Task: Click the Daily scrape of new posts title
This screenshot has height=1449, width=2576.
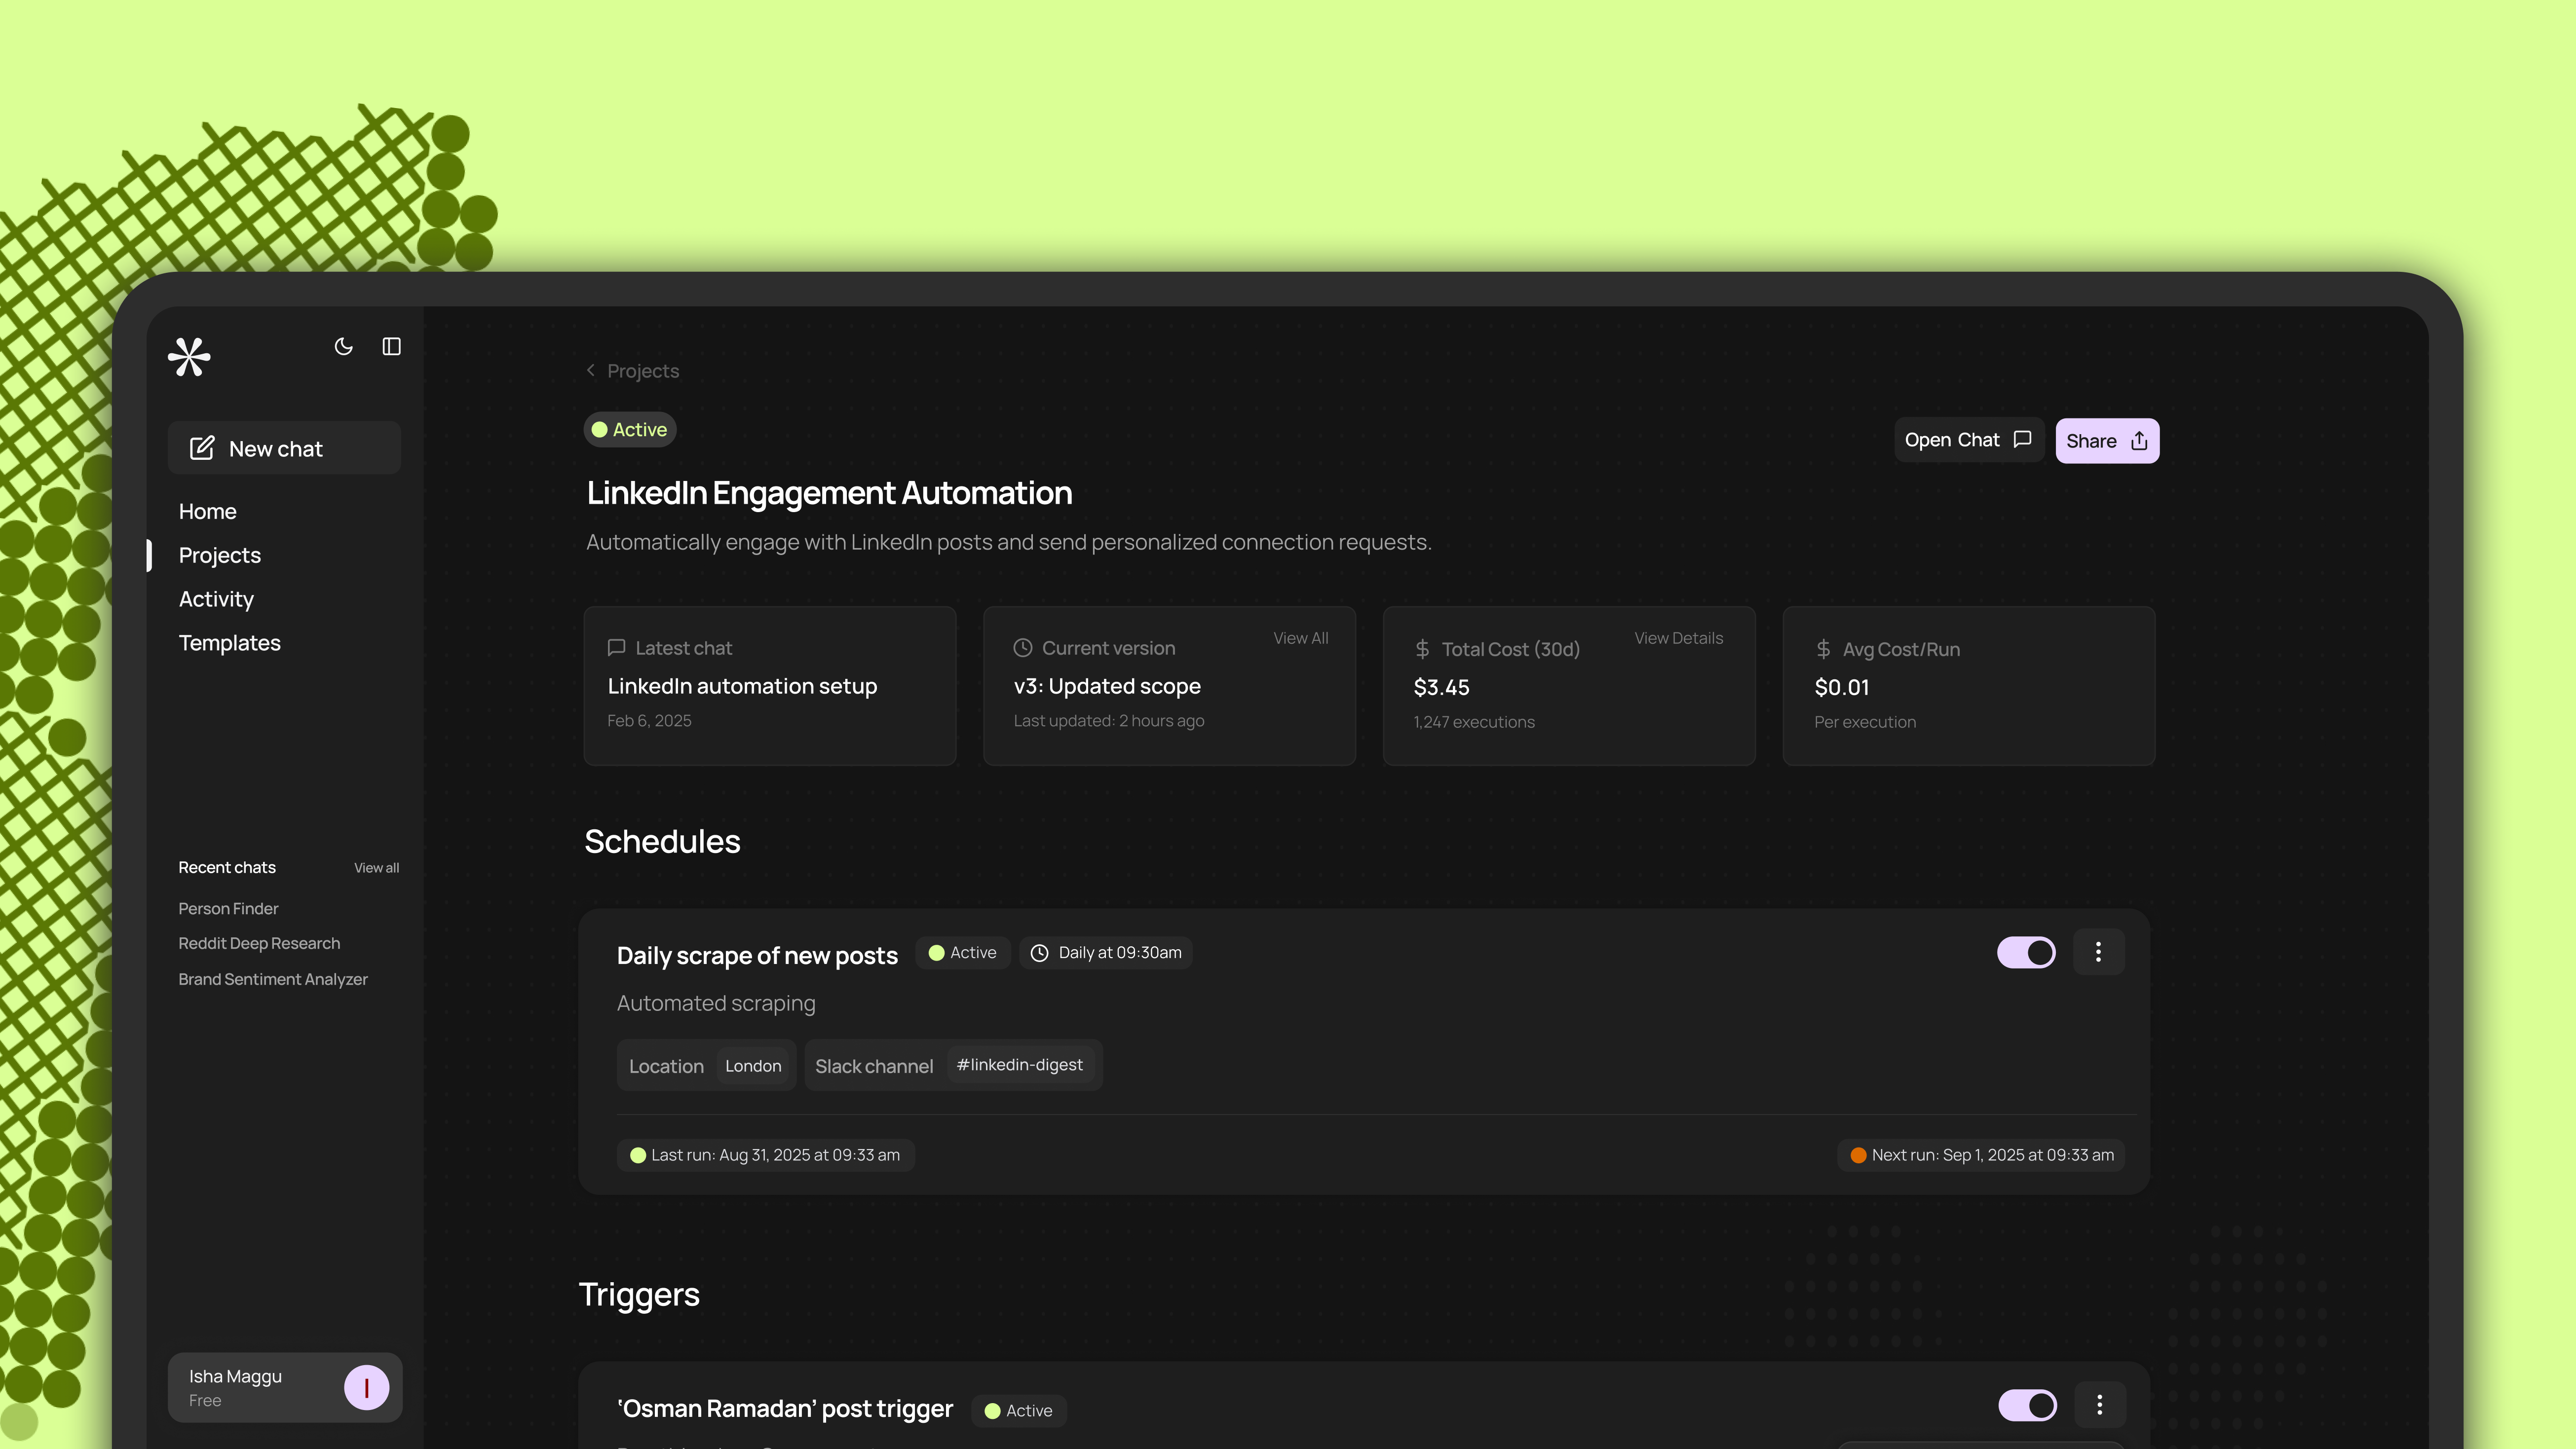Action: [x=757, y=955]
